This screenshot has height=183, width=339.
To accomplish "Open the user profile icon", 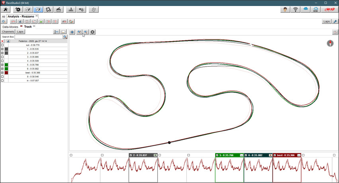I will 285,9.
